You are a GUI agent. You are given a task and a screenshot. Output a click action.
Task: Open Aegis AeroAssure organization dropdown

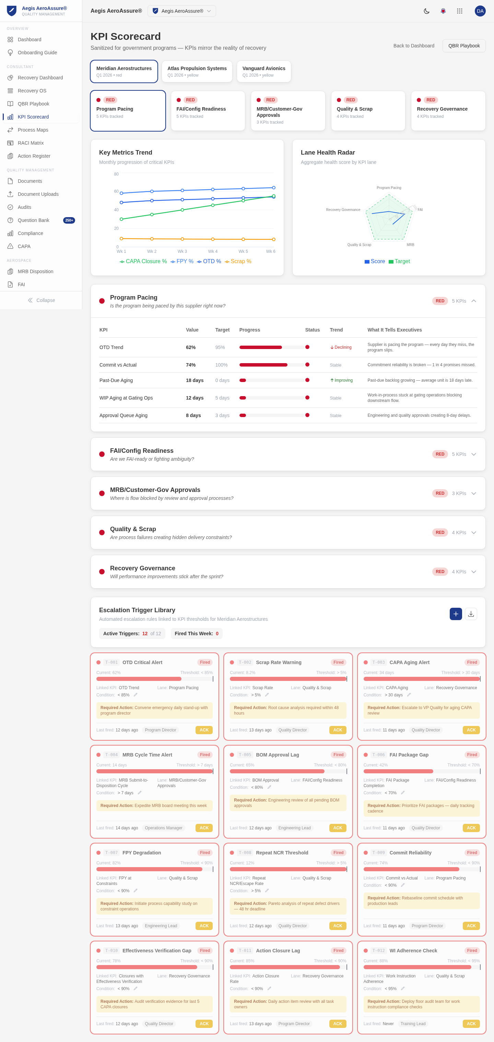[182, 11]
